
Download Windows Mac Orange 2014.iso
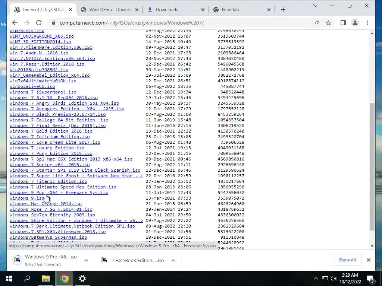pyautogui.click(x=46, y=204)
